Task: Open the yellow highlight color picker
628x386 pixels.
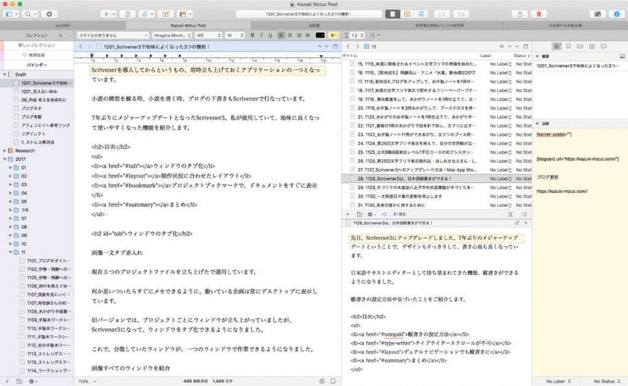Action: (x=333, y=35)
